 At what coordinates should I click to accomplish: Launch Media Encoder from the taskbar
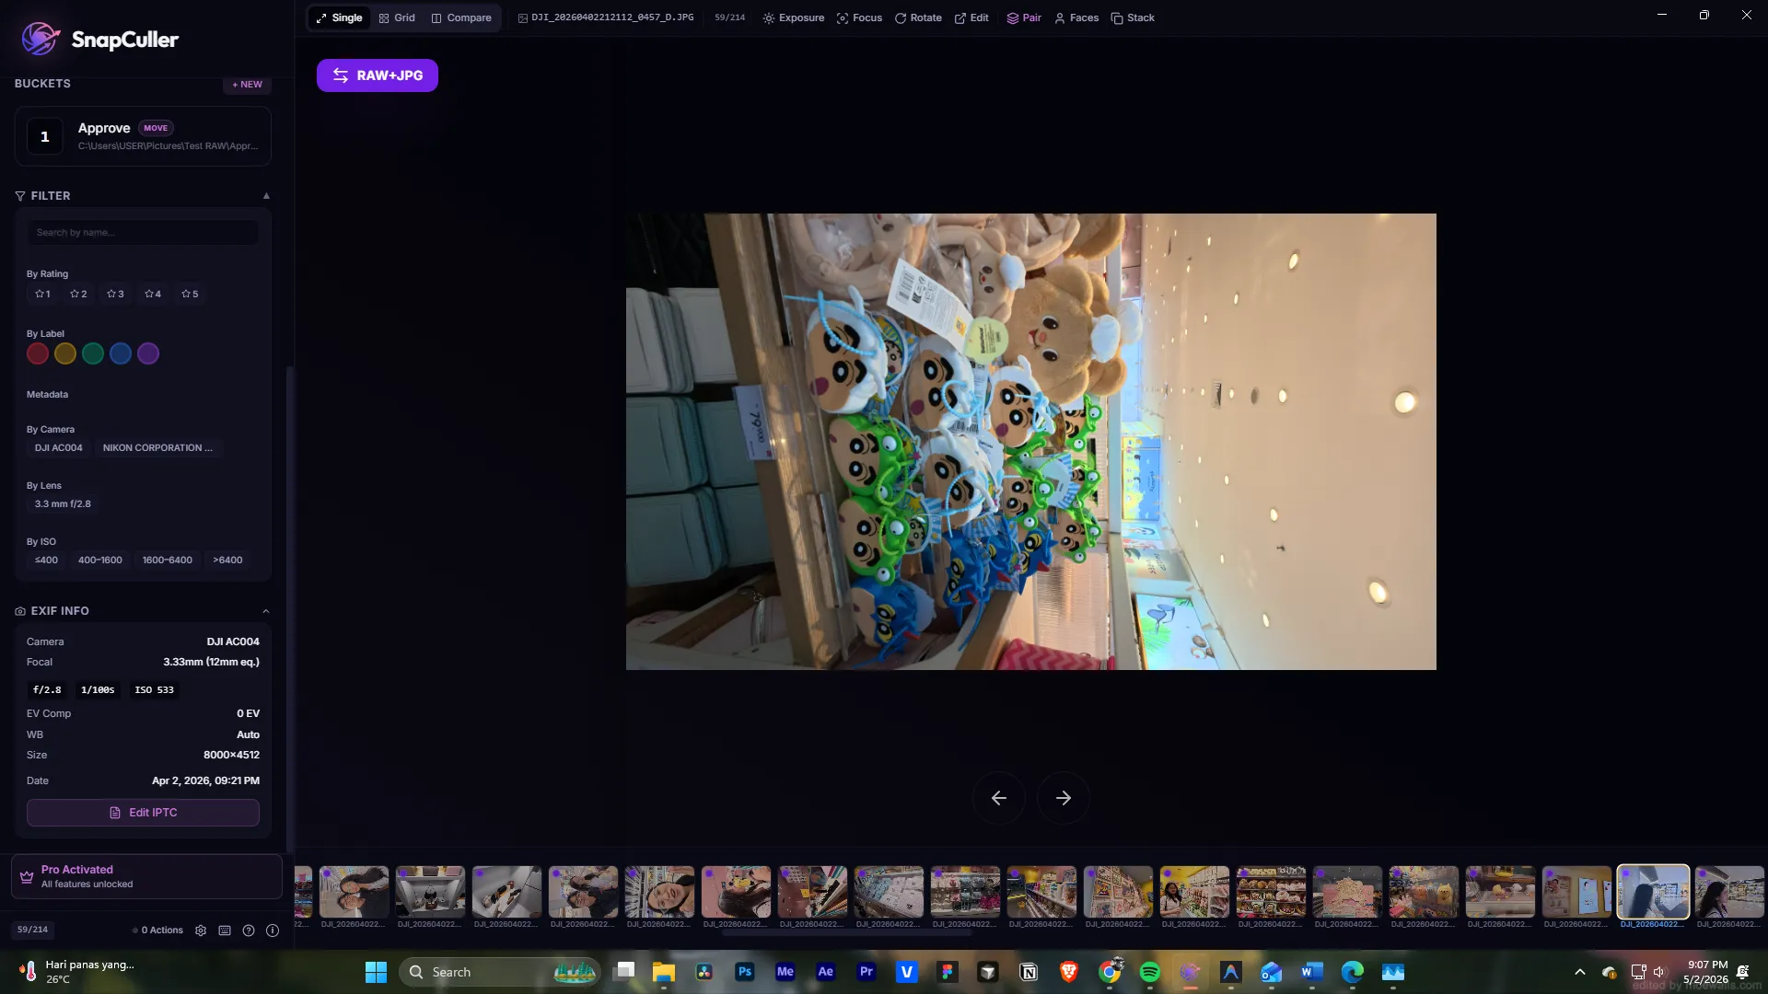[785, 972]
